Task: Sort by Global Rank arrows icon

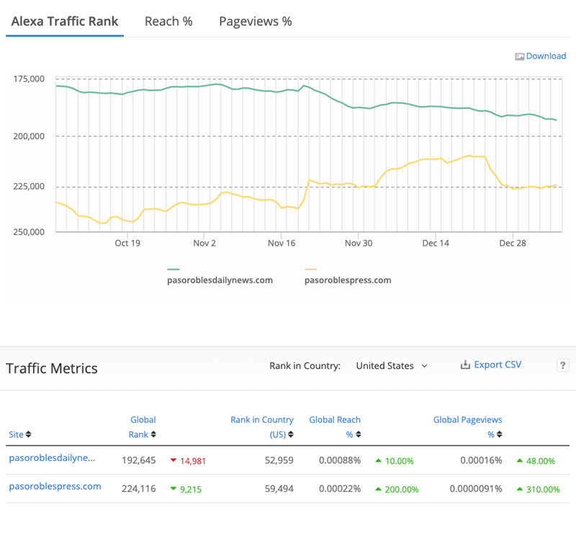Action: coord(154,435)
